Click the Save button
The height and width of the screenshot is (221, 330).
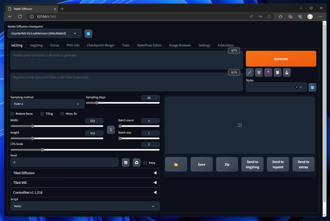pyautogui.click(x=201, y=164)
